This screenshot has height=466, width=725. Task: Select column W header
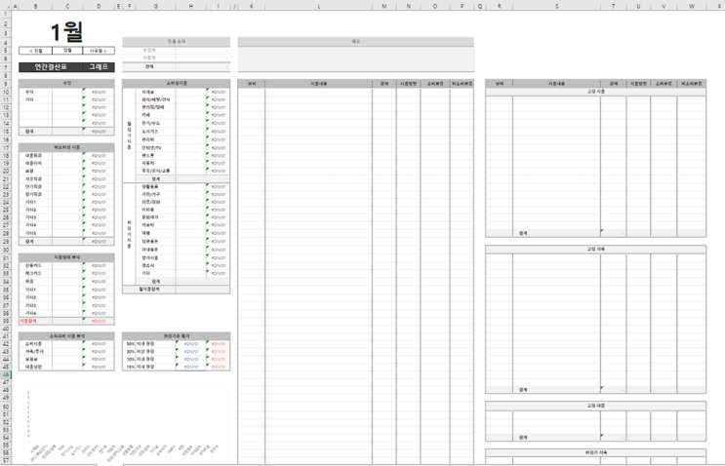tap(691, 6)
